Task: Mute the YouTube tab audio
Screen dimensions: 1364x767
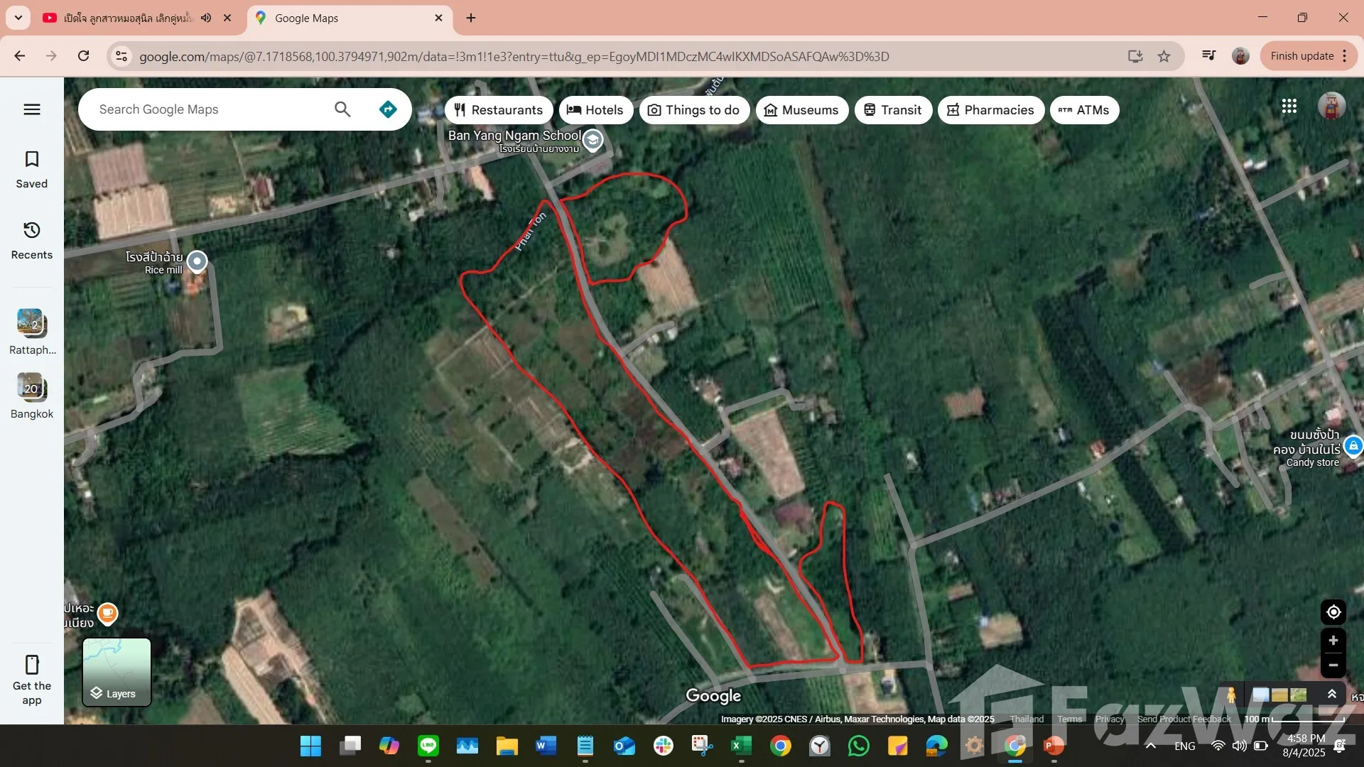Action: [206, 18]
